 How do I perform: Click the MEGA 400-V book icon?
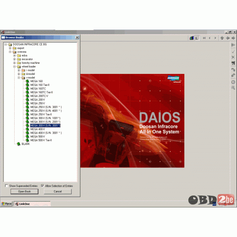(27, 129)
